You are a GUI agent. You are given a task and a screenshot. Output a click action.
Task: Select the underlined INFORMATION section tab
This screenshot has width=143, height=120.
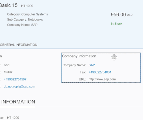tap(18, 102)
